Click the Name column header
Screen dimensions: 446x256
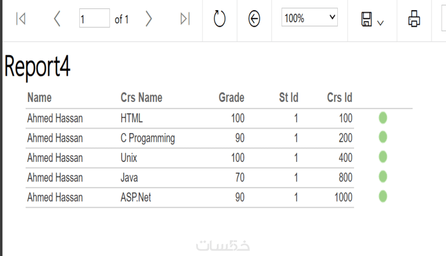pos(39,98)
